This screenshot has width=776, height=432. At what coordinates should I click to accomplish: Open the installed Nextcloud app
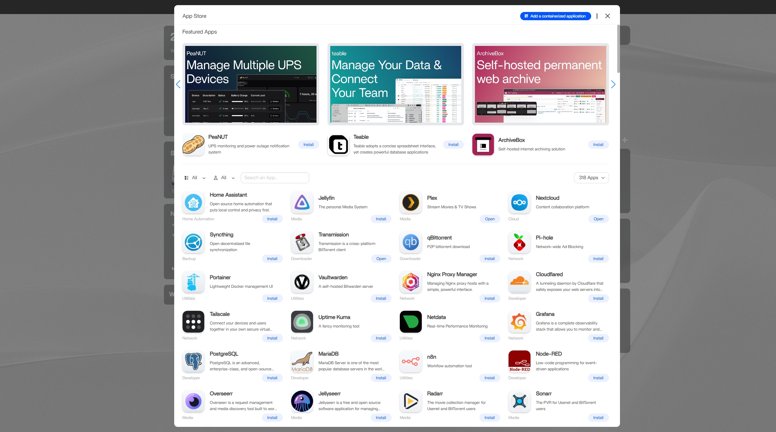pyautogui.click(x=598, y=219)
